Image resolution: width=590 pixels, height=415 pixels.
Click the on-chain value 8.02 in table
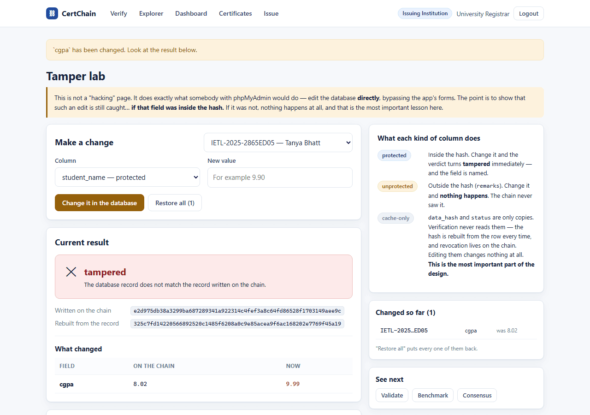(140, 384)
